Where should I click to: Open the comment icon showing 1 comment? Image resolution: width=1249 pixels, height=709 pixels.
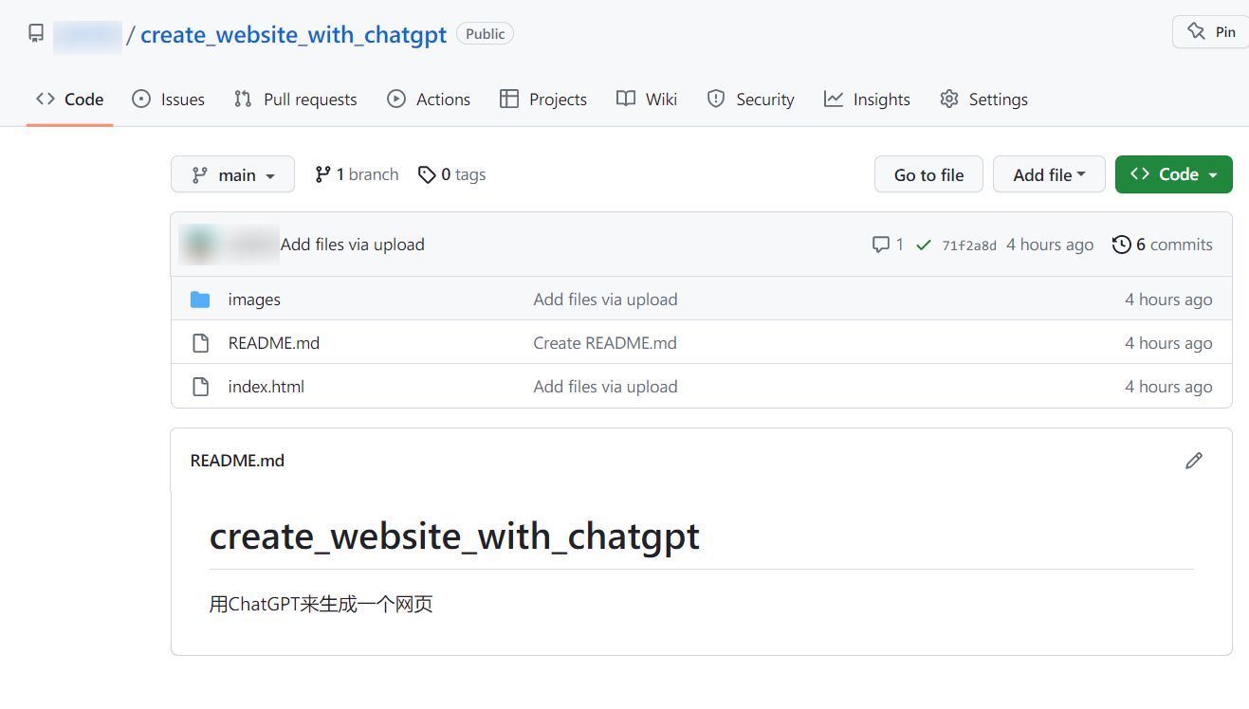tap(888, 245)
